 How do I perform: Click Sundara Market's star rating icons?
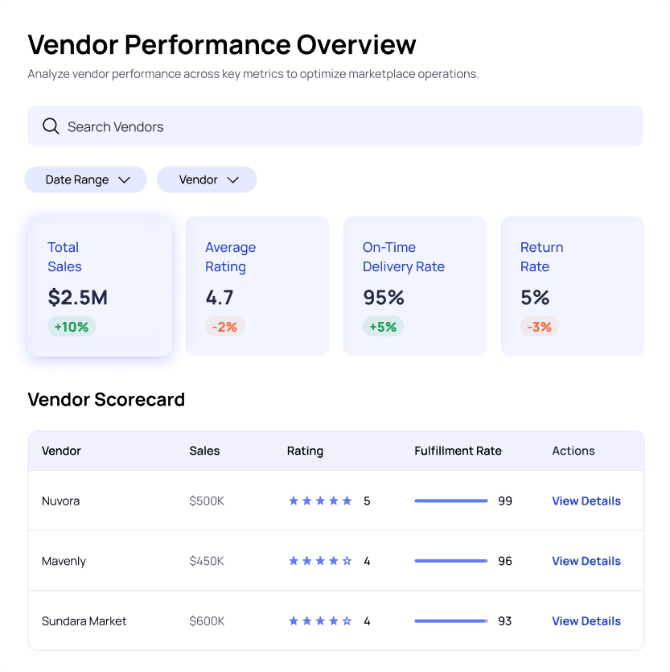320,621
